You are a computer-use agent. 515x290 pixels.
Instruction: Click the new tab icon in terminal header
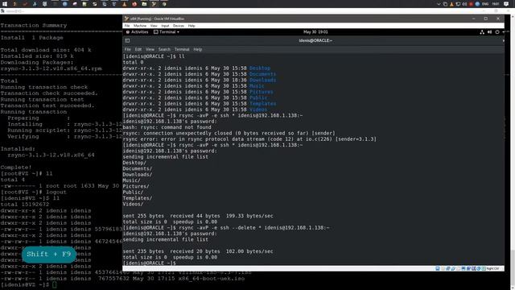(127, 40)
